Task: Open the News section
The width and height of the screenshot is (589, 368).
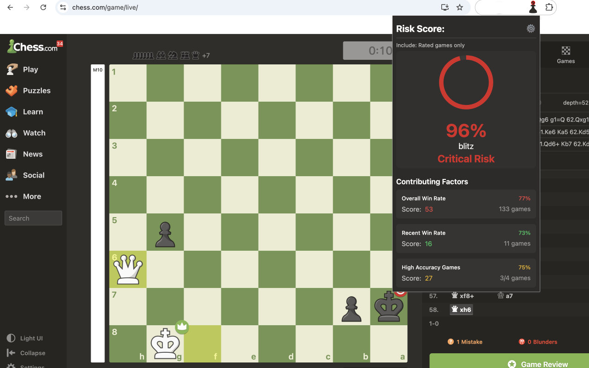Action: point(33,154)
